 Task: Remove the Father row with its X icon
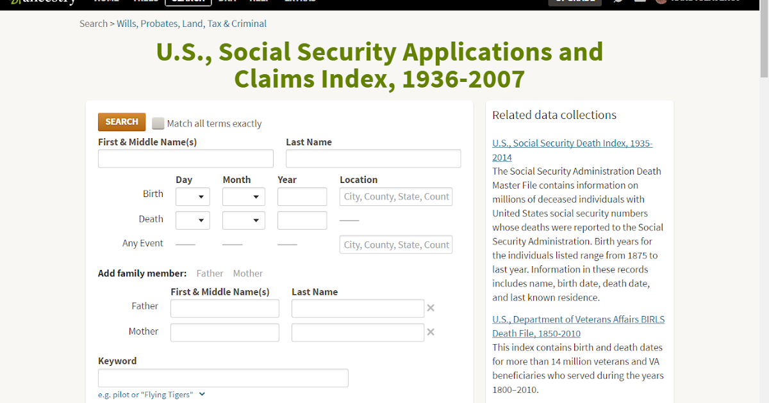tap(431, 308)
